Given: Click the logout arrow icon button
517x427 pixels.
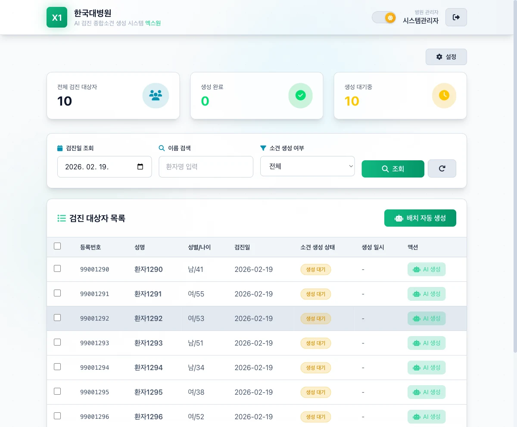Looking at the screenshot, I should pyautogui.click(x=456, y=17).
